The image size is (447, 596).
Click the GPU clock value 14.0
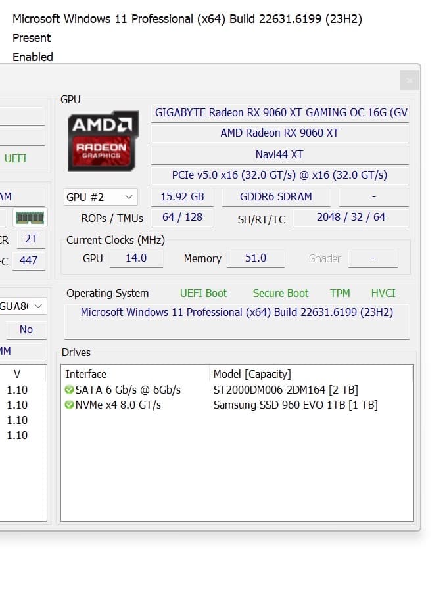coord(136,258)
